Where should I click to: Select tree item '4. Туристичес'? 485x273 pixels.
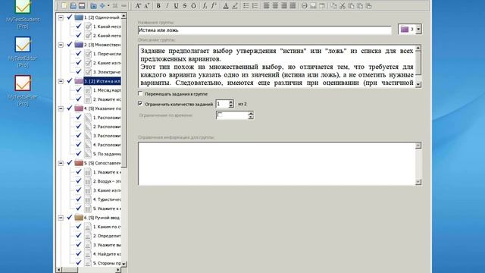(x=107, y=199)
